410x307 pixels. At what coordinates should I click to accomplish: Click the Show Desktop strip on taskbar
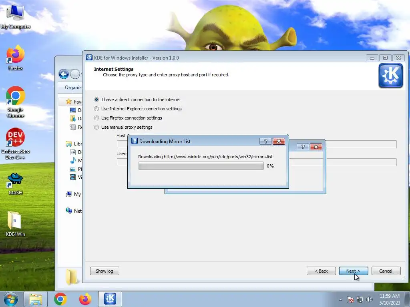point(407,299)
